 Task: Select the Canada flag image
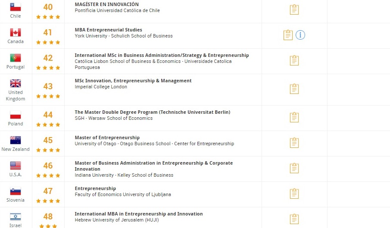click(x=16, y=33)
